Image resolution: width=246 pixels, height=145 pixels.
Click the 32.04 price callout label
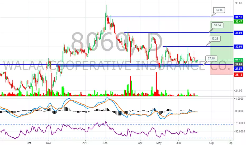217,25
